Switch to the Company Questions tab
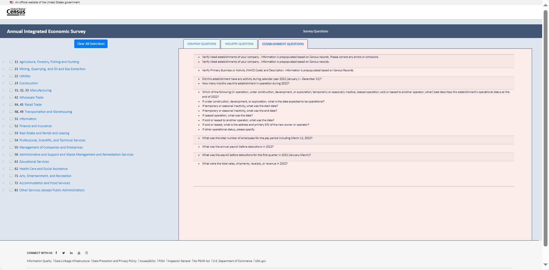 [202, 44]
